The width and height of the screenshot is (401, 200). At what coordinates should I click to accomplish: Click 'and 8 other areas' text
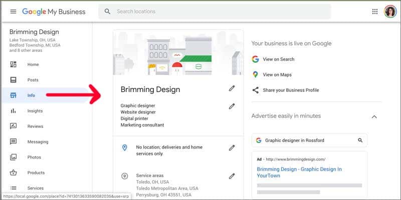tap(26, 50)
